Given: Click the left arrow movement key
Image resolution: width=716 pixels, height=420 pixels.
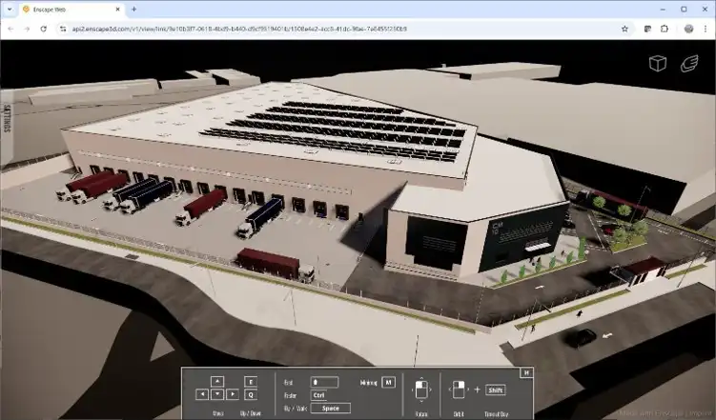Looking at the screenshot, I should [202, 394].
